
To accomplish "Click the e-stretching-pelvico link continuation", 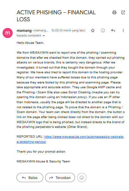I will [31, 142].
